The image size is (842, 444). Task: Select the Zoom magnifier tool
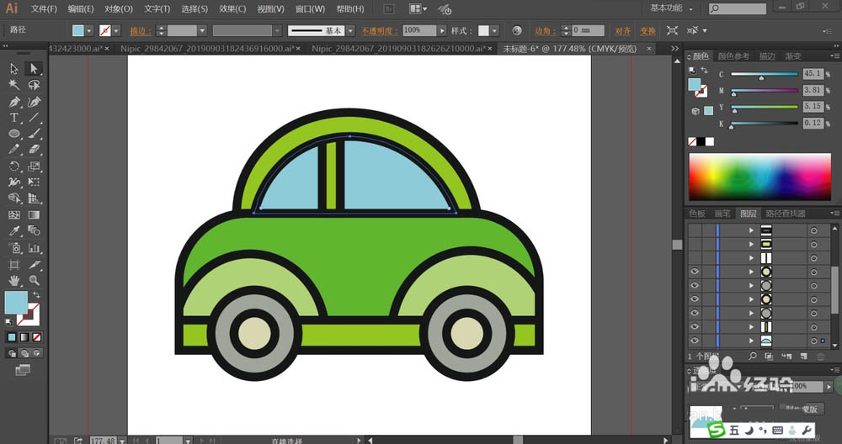coord(34,280)
